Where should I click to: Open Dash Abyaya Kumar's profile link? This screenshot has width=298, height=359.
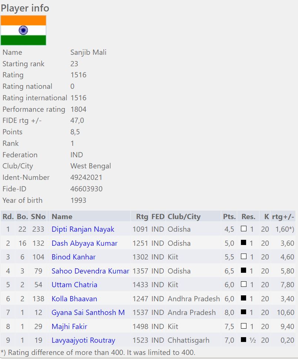coord(84,244)
